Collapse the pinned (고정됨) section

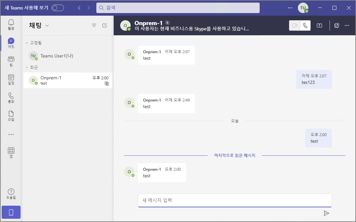pyautogui.click(x=26, y=43)
